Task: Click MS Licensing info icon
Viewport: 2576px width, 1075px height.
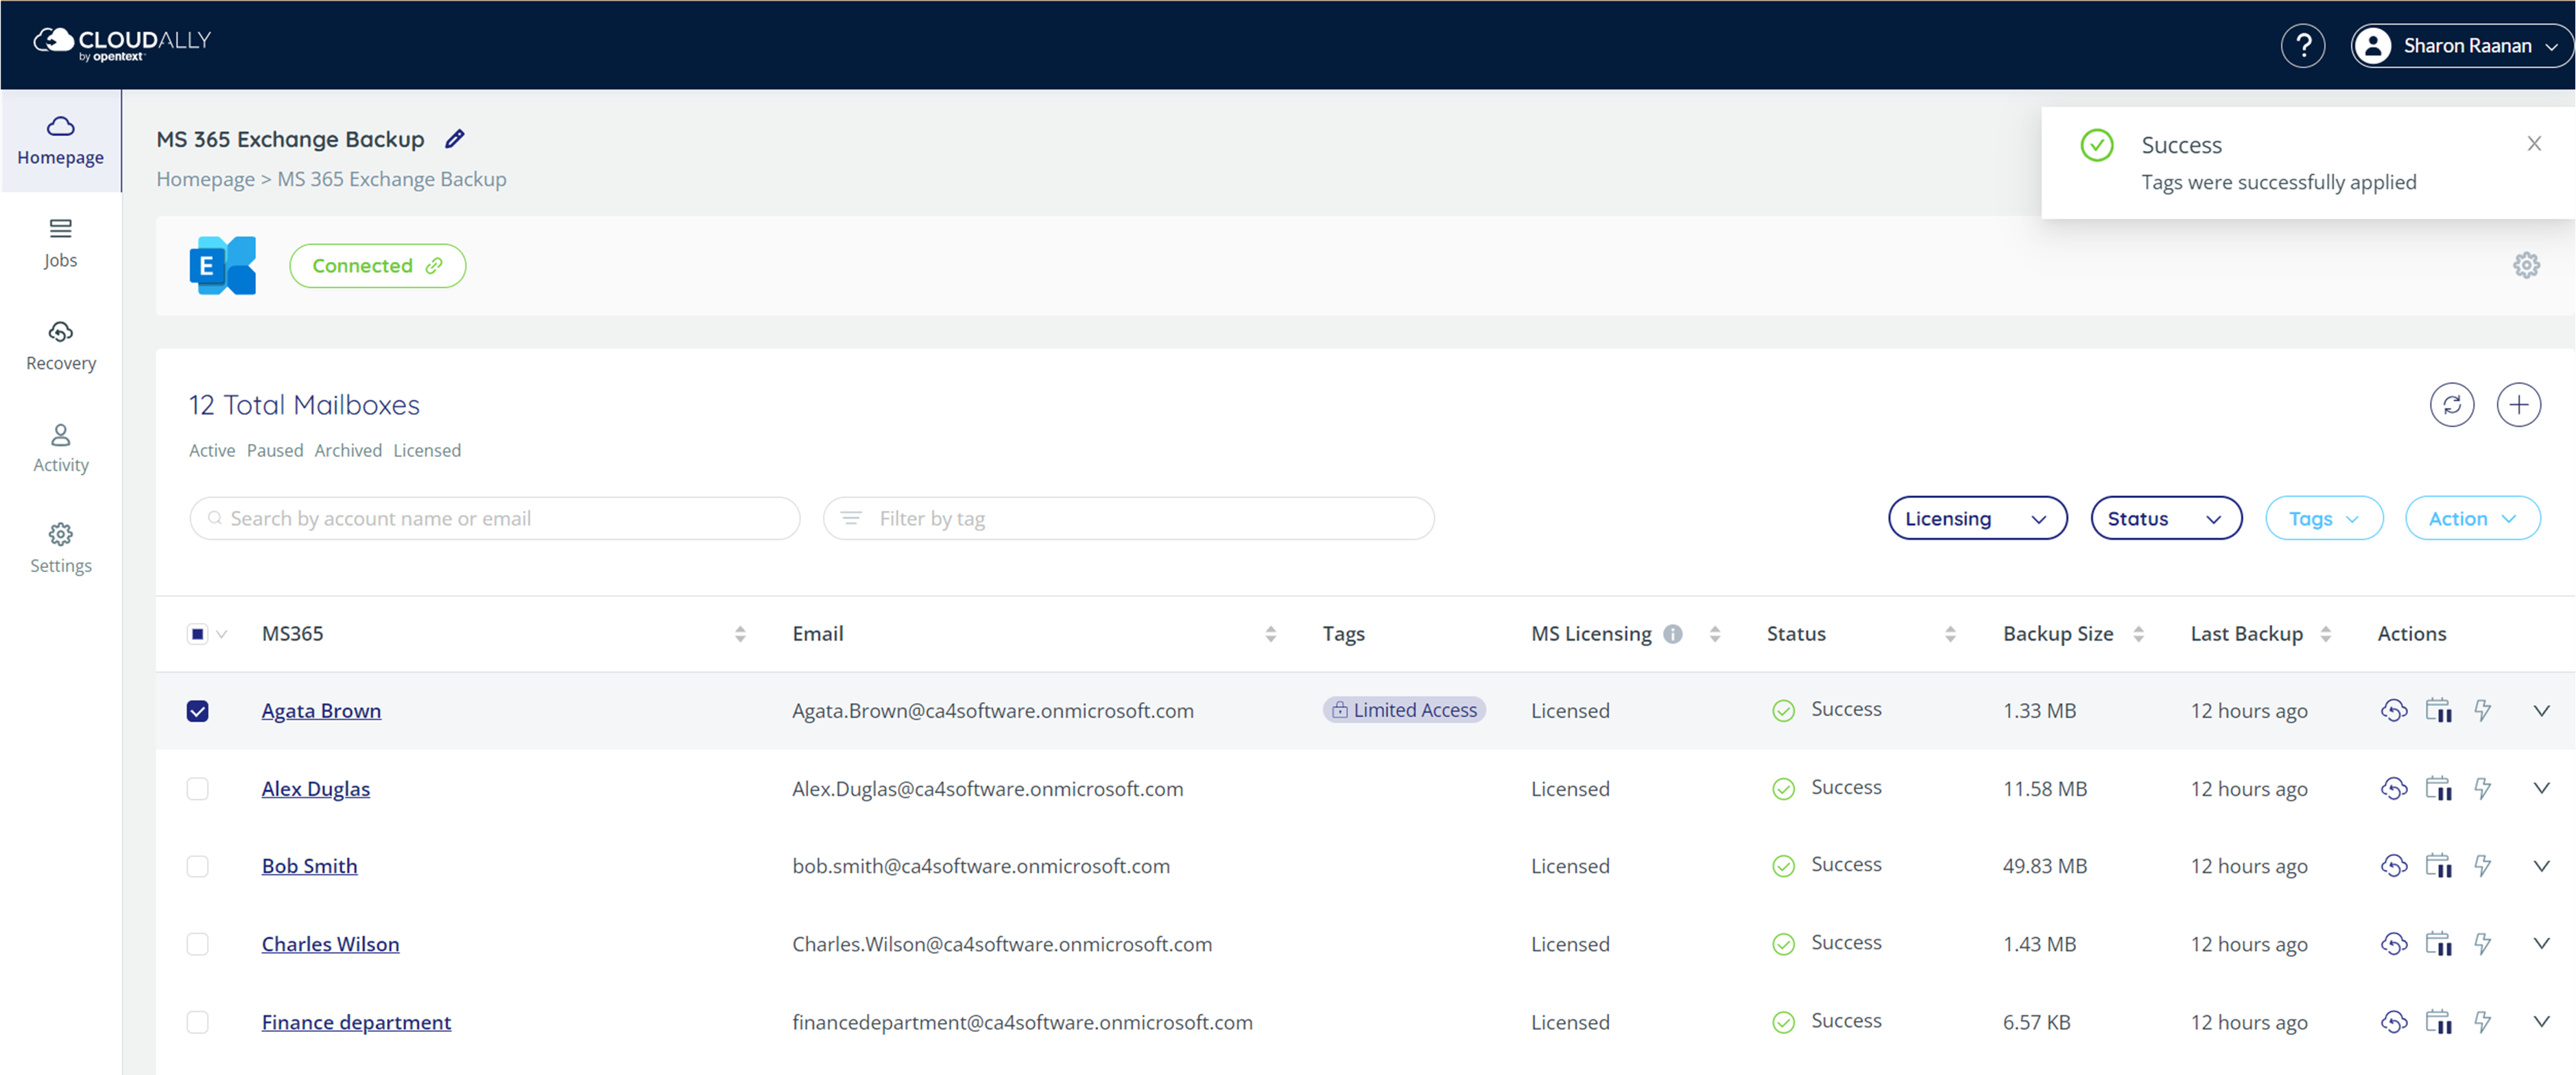Action: [x=1672, y=634]
